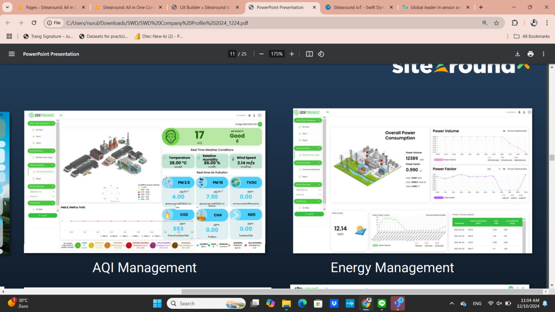
Task: Click the page number field showing 11
Action: tap(232, 54)
